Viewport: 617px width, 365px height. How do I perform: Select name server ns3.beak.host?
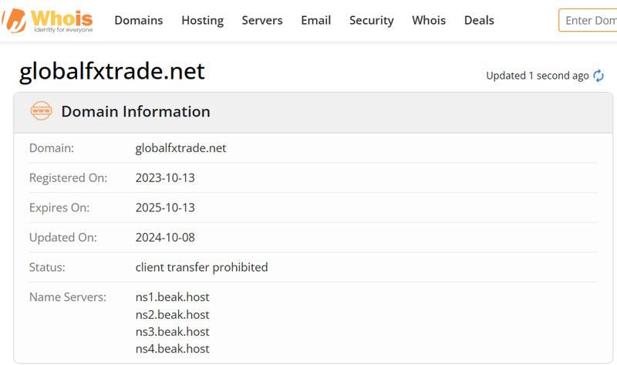click(x=172, y=332)
